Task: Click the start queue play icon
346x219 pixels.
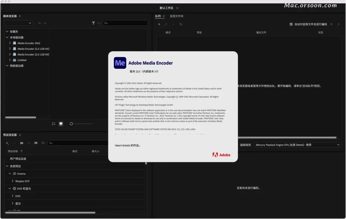Action: point(338,24)
